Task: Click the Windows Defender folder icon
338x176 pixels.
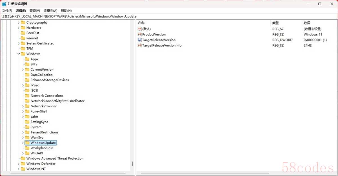Action: (x=23, y=164)
